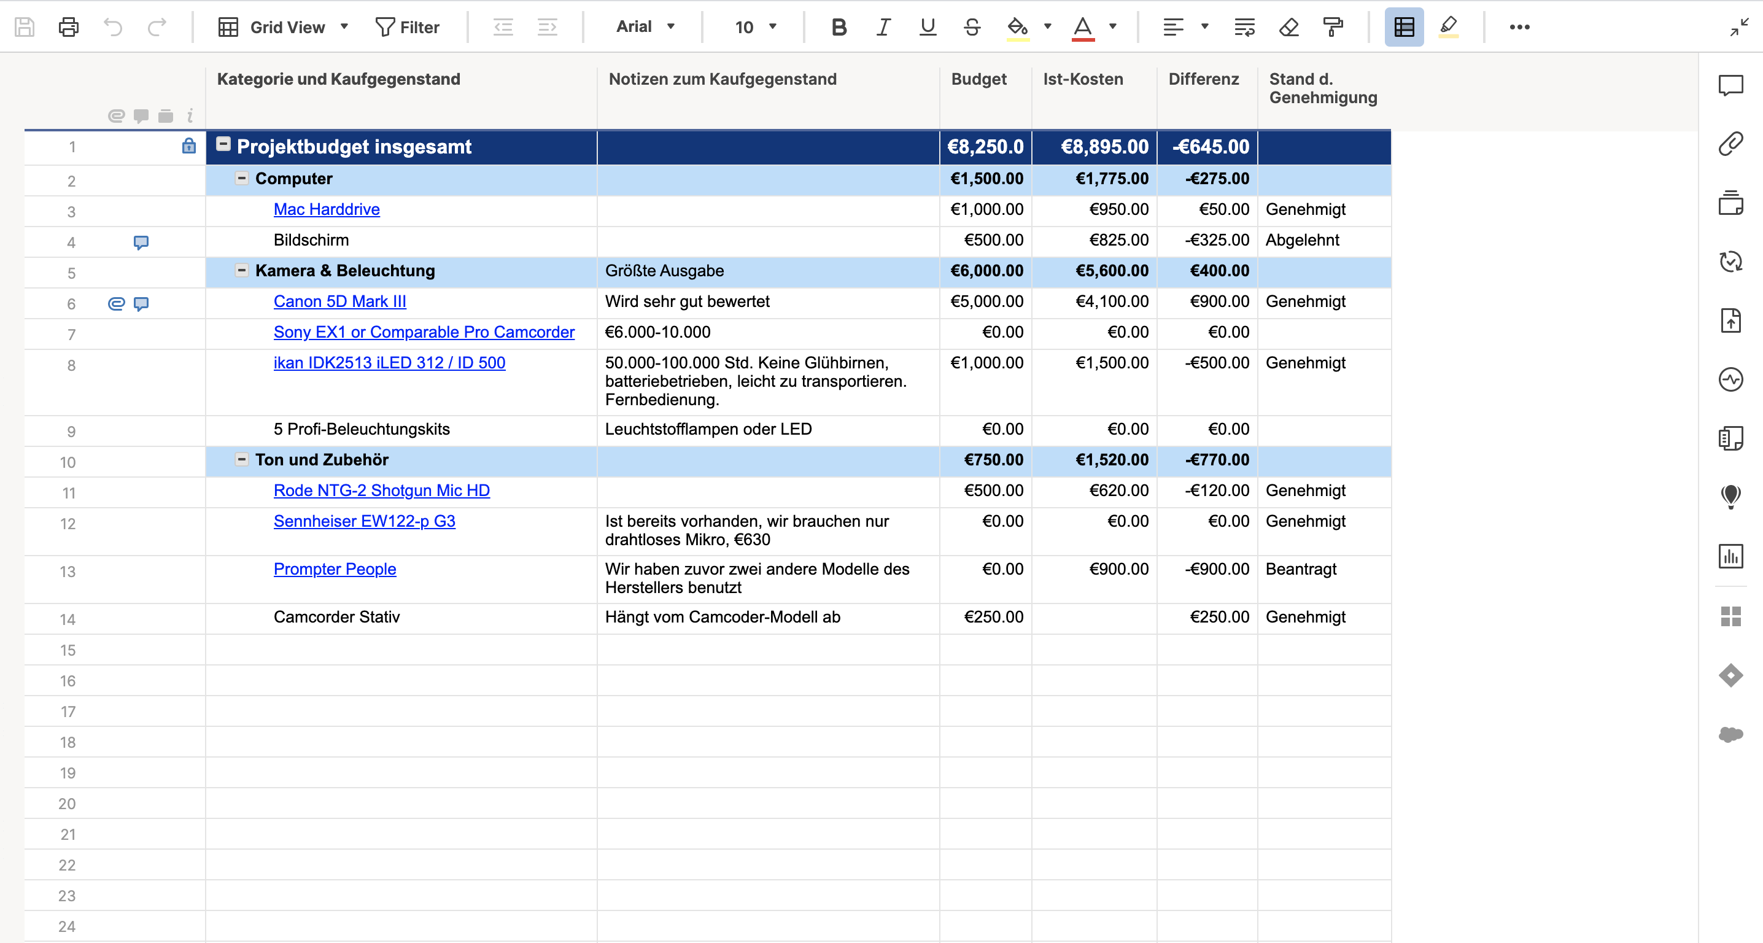Open the font size 10 dropdown
Image resolution: width=1763 pixels, height=943 pixels.
pyautogui.click(x=756, y=28)
